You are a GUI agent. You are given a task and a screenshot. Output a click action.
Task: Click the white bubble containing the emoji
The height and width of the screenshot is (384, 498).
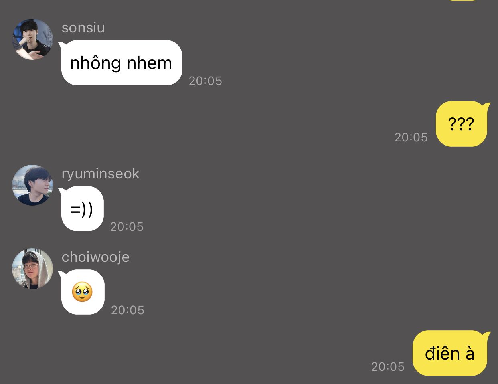click(x=83, y=292)
